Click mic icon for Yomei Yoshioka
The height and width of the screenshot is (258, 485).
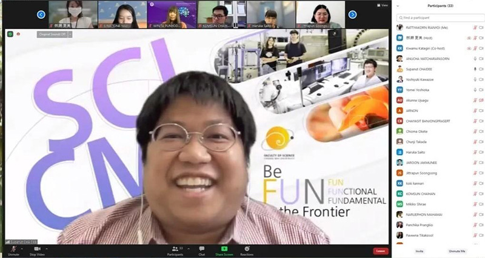click(x=475, y=90)
